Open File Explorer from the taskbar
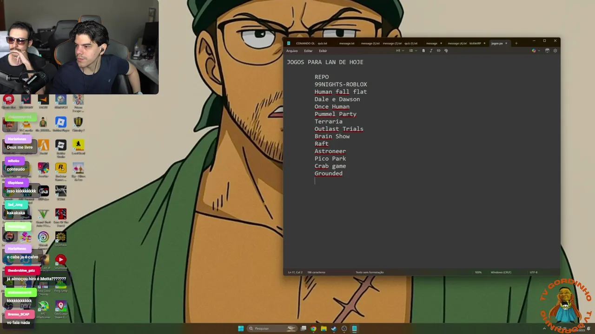Screen dimensions: 595x334 [324, 328]
